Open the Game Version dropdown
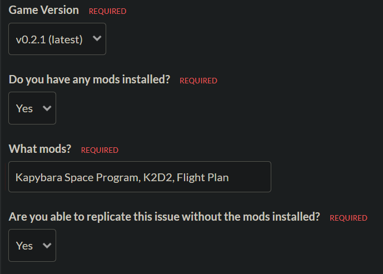Image resolution: width=383 pixels, height=274 pixels. pos(57,39)
